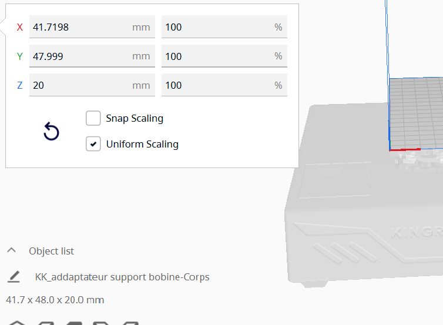The image size is (443, 325).
Task: Select the top view cube icon
Action: point(74,323)
